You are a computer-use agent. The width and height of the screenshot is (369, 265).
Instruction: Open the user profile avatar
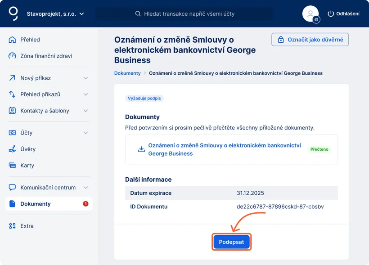coord(310,13)
